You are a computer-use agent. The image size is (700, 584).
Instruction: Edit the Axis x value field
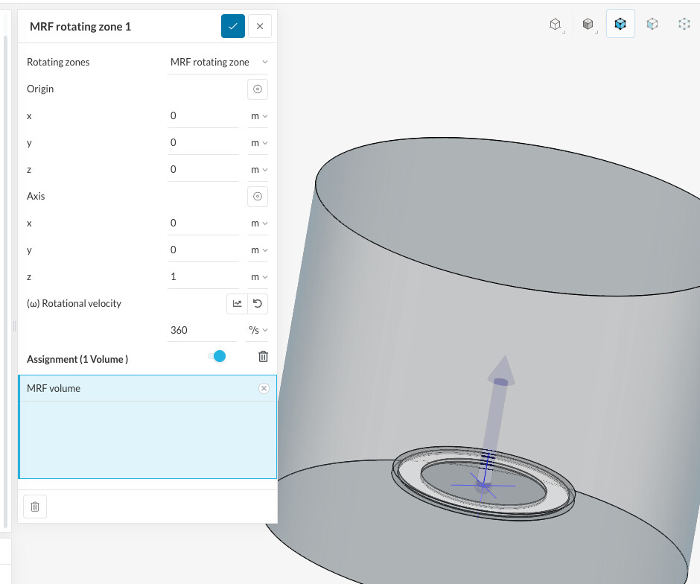[x=203, y=223]
